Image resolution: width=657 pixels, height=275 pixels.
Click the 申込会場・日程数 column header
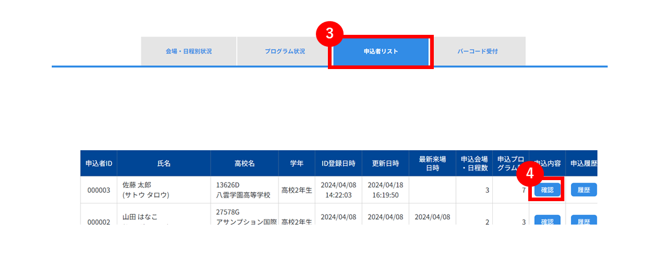(474, 163)
